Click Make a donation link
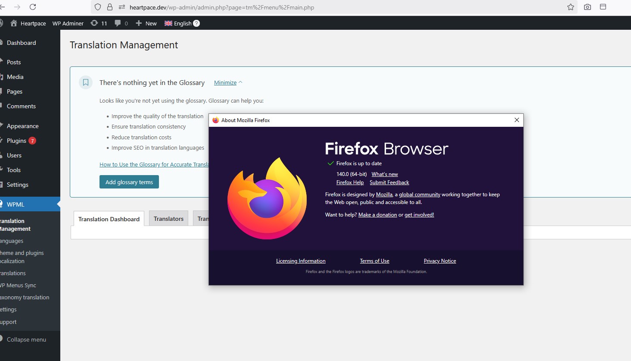 378,215
